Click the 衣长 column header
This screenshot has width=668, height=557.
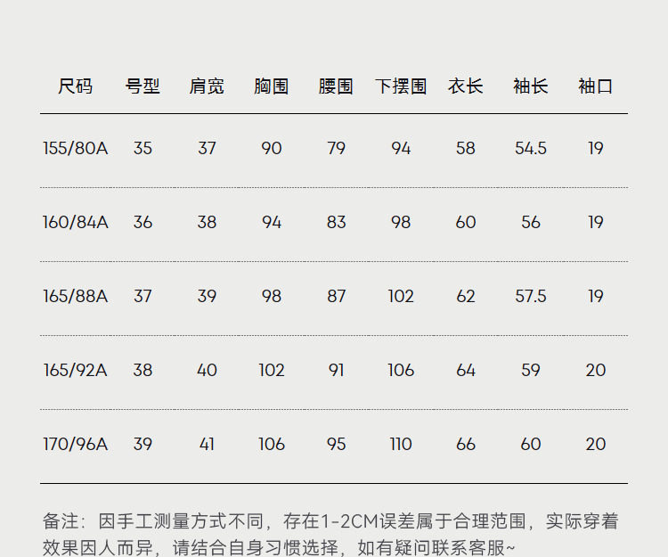(x=466, y=86)
